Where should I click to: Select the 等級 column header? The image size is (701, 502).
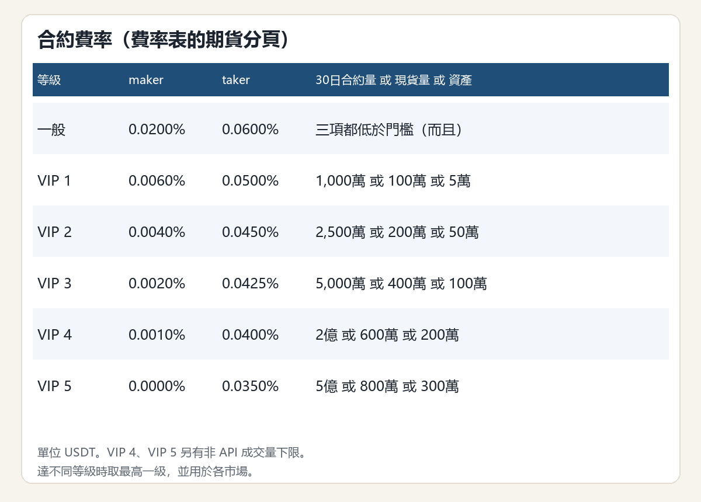pos(49,80)
